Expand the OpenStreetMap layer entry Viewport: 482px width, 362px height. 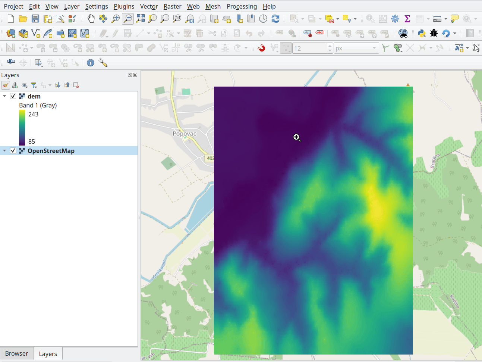coord(4,150)
